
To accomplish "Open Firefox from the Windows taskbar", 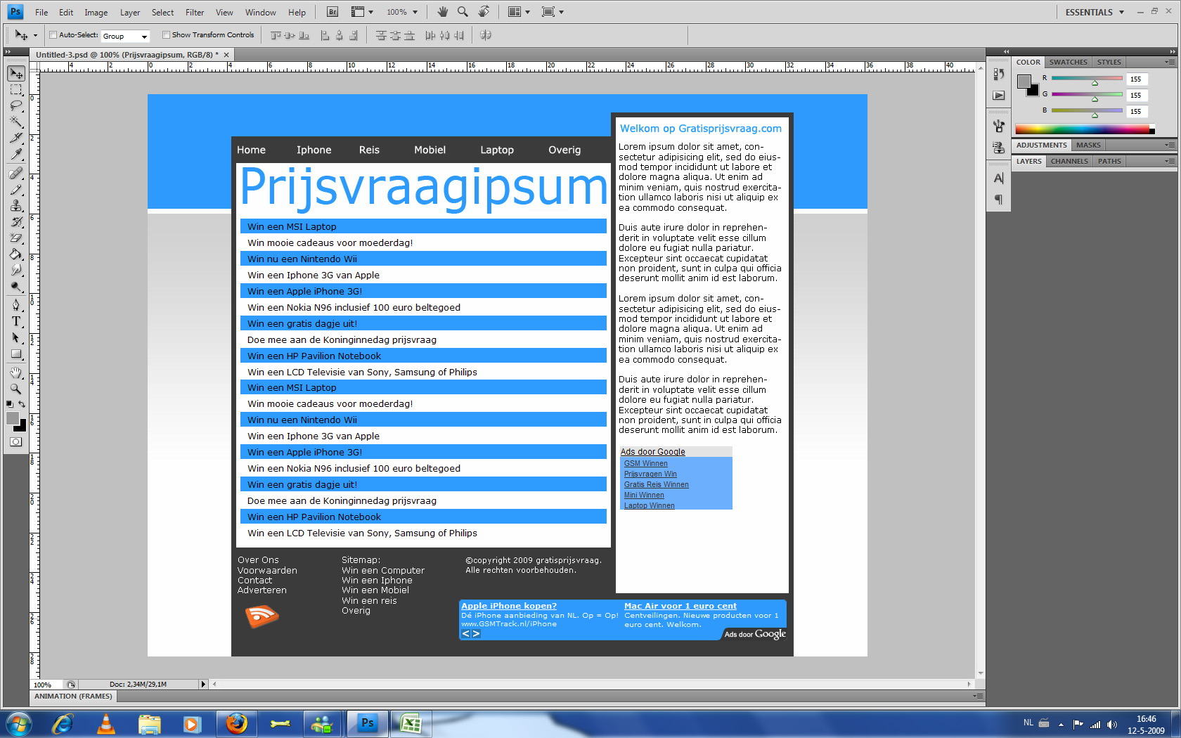I will [236, 723].
